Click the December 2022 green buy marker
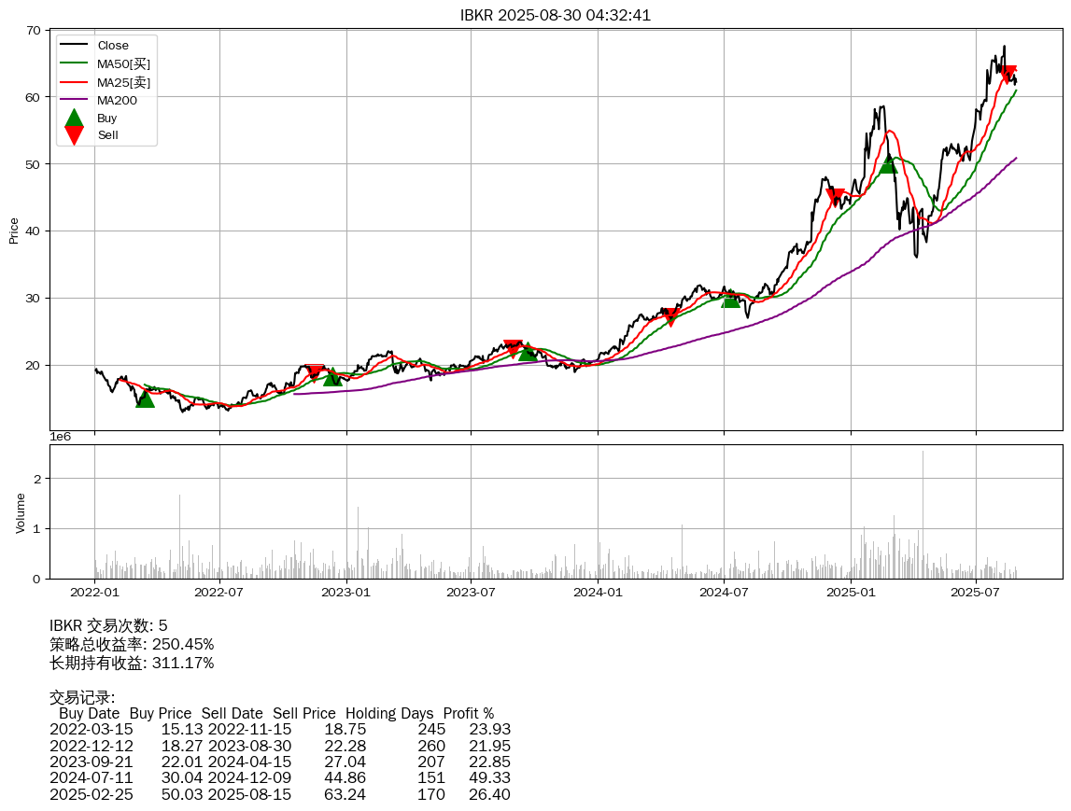 click(x=333, y=376)
